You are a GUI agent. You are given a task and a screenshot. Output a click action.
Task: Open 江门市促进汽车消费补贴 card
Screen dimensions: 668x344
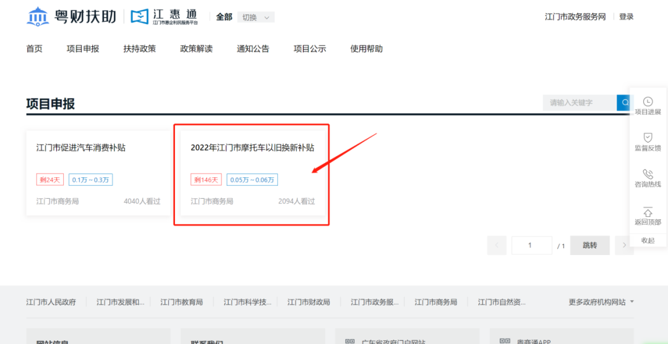pos(98,173)
